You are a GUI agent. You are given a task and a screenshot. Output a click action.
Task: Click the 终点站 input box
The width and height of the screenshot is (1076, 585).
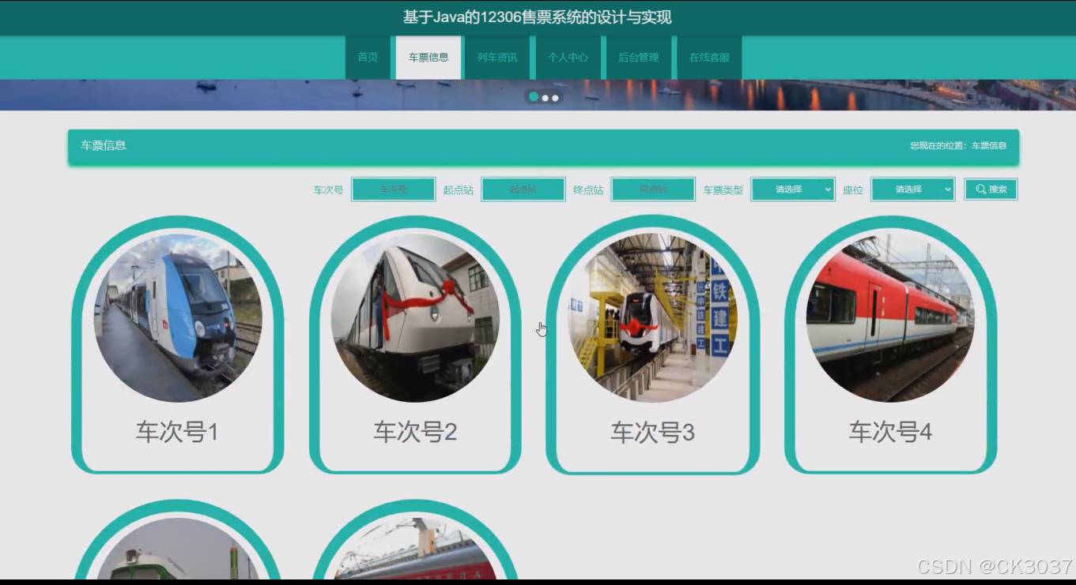pos(654,189)
